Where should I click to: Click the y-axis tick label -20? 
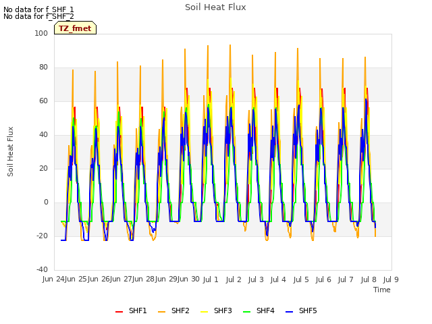pos(42,236)
